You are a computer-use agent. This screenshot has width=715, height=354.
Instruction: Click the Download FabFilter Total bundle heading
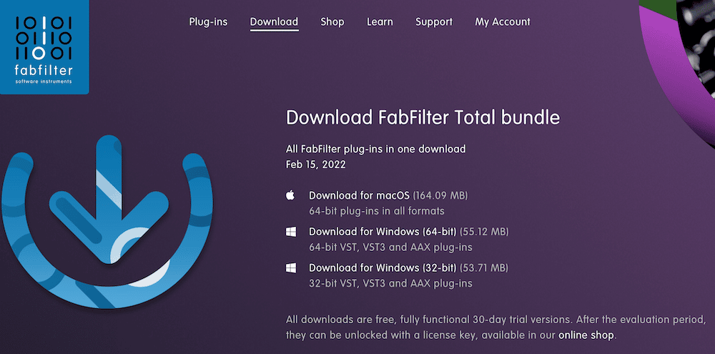423,118
